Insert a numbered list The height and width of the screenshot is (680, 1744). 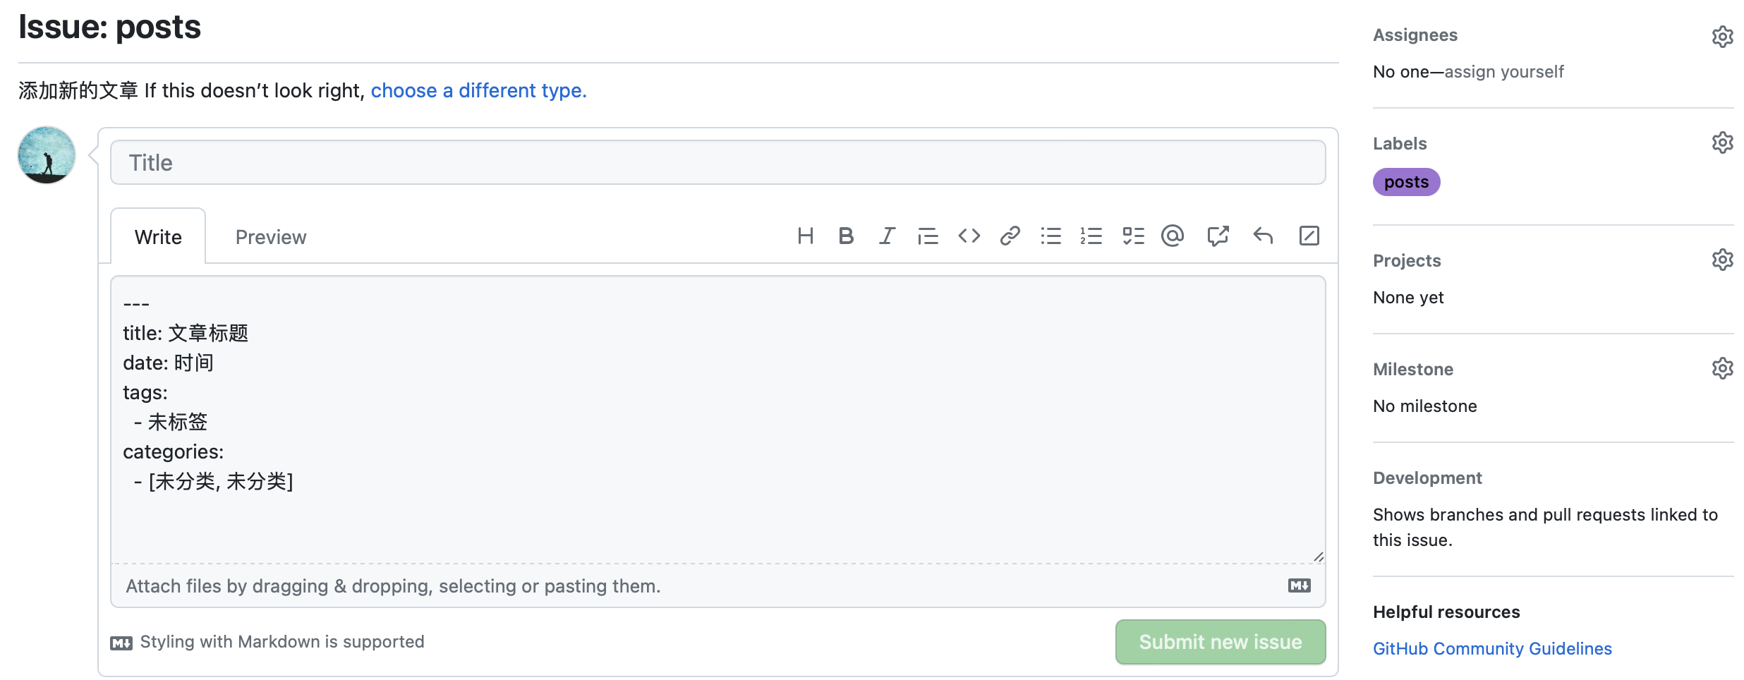(x=1091, y=236)
